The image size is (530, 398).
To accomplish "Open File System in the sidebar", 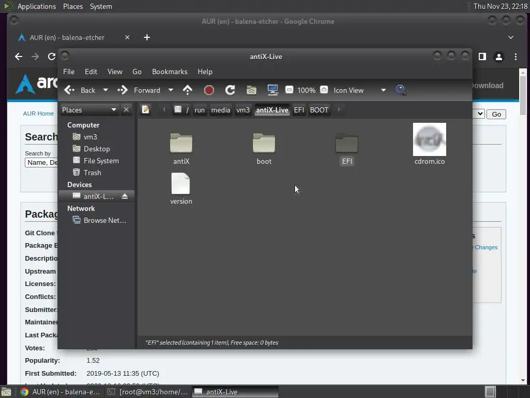I will [x=97, y=161].
